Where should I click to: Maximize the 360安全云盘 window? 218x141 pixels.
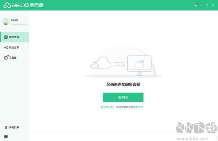click(x=207, y=5)
